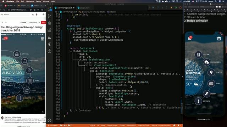Screen dimensions: 227x127
Task: Open the Simulator menu in menu bar
Action: [x=10, y=1]
